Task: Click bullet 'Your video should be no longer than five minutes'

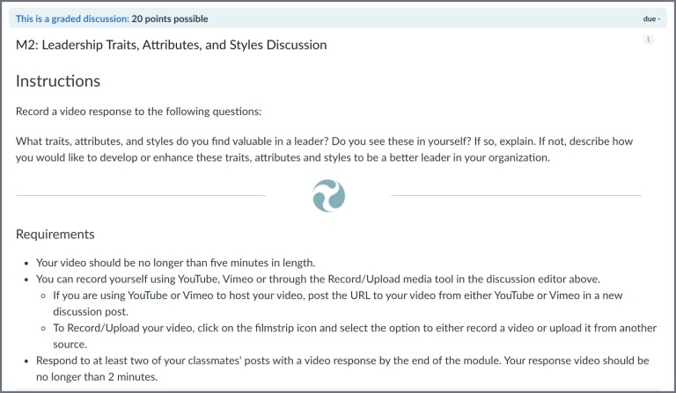Action: 175,263
